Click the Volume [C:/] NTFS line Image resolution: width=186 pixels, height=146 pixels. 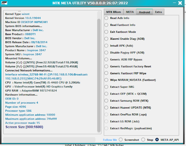pos(42,62)
